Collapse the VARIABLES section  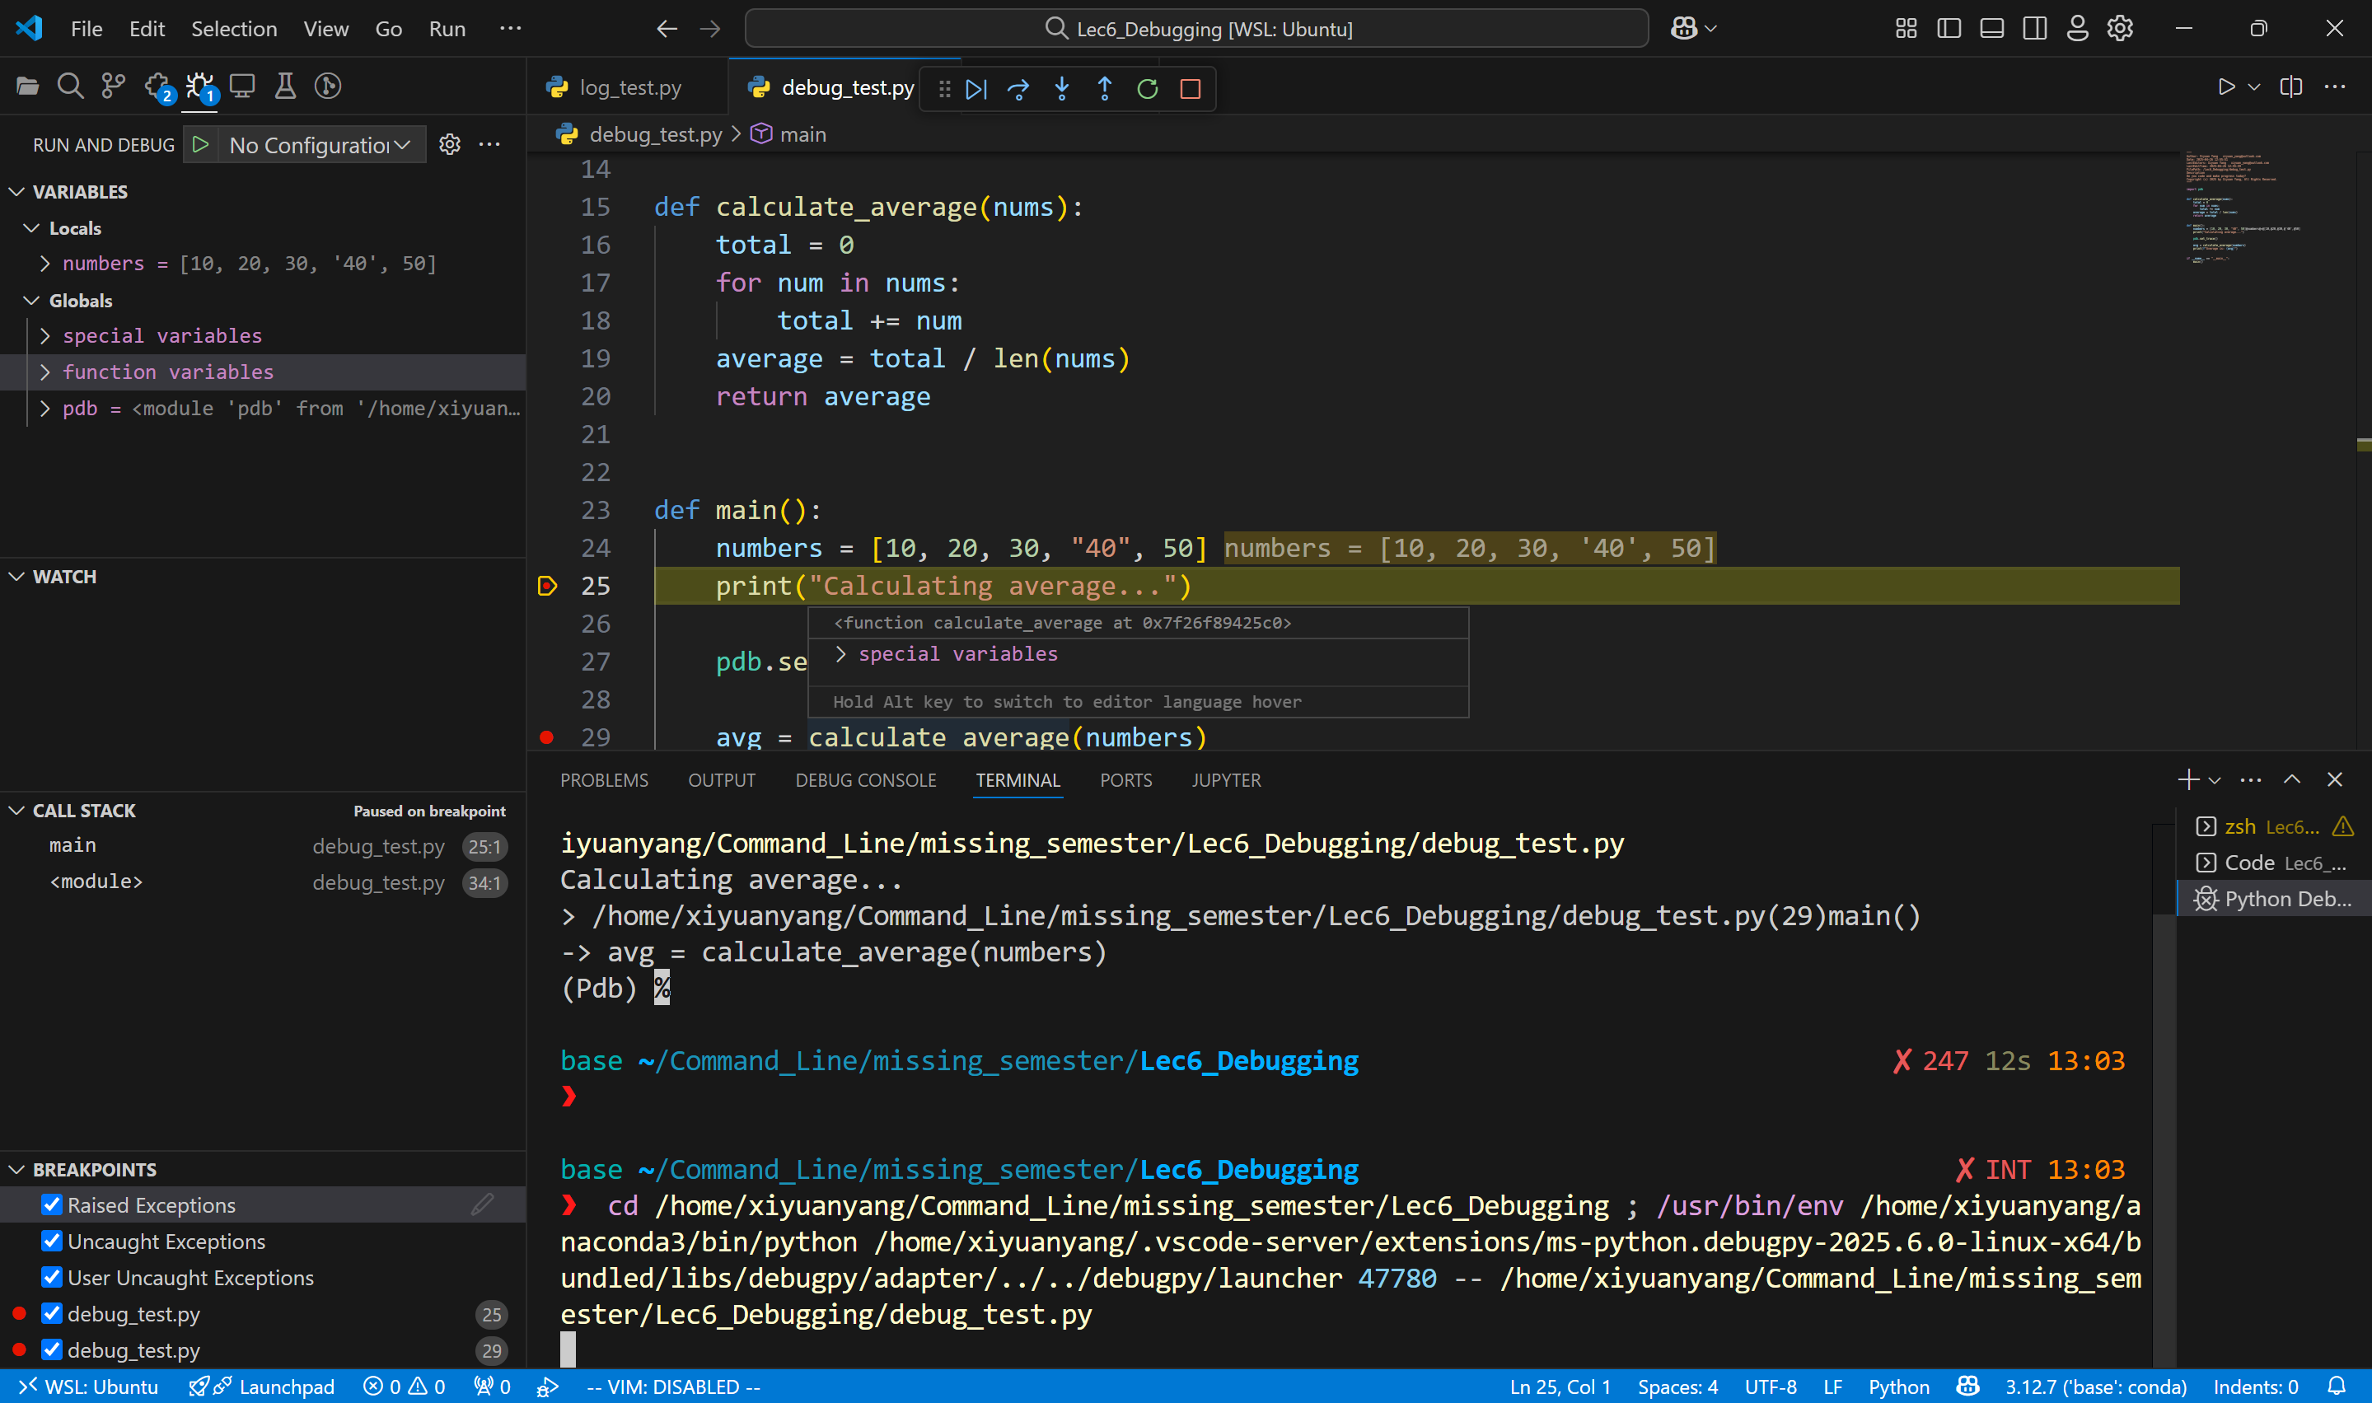coord(17,192)
